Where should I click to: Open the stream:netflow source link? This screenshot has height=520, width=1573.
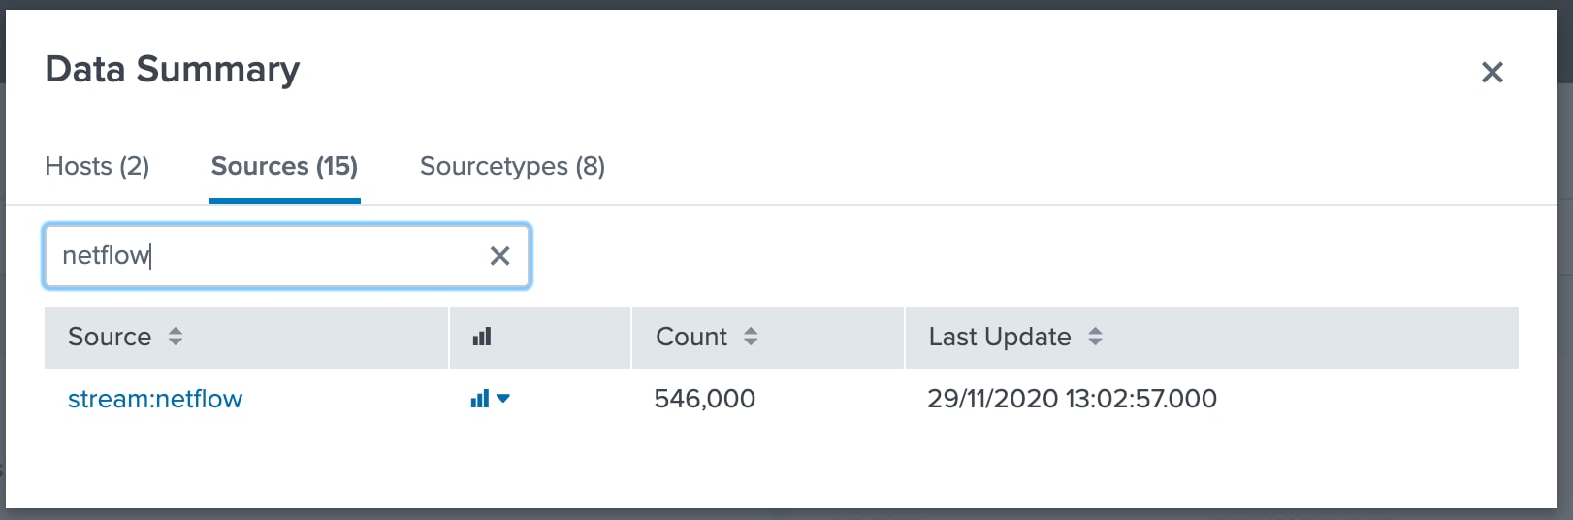click(x=155, y=399)
